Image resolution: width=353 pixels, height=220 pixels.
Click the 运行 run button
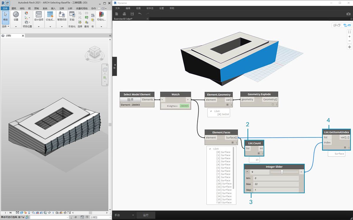[146, 215]
